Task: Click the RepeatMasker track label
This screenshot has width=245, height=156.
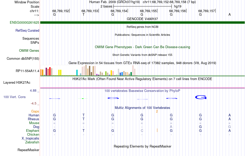Action: point(28,150)
